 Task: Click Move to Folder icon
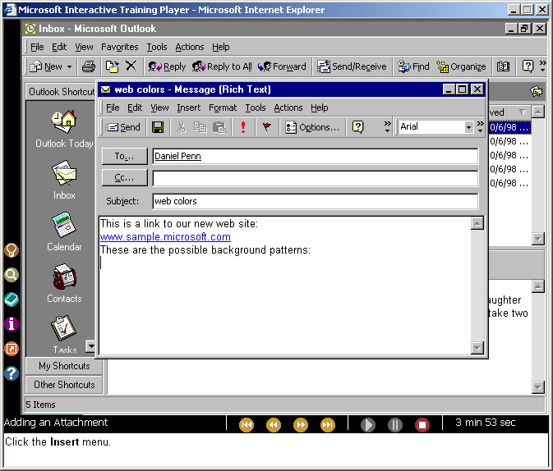(113, 66)
